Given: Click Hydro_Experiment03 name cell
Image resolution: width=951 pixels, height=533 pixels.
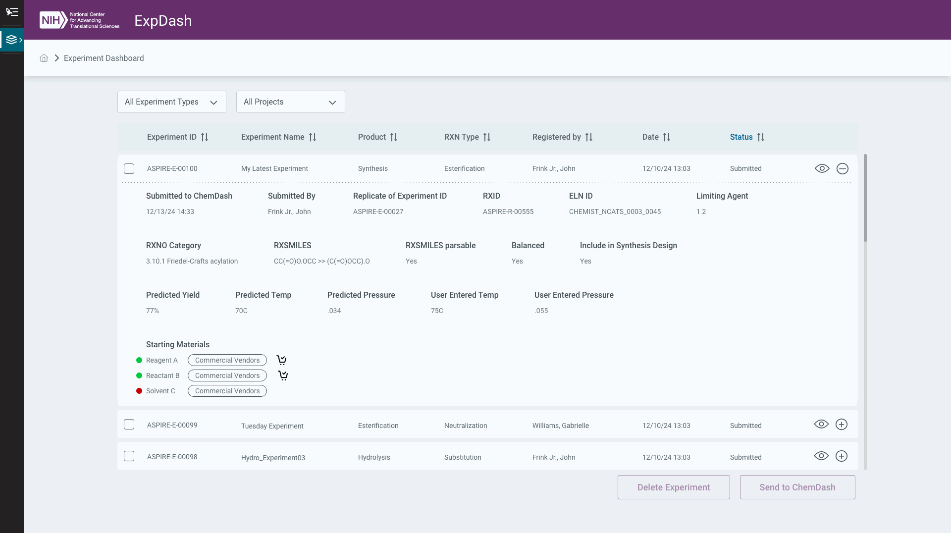Looking at the screenshot, I should click(x=273, y=458).
